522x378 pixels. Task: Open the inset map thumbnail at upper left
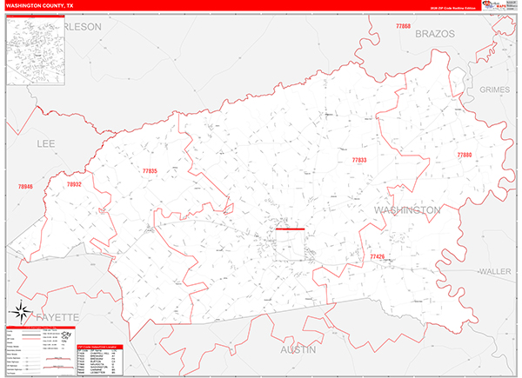tap(36, 50)
